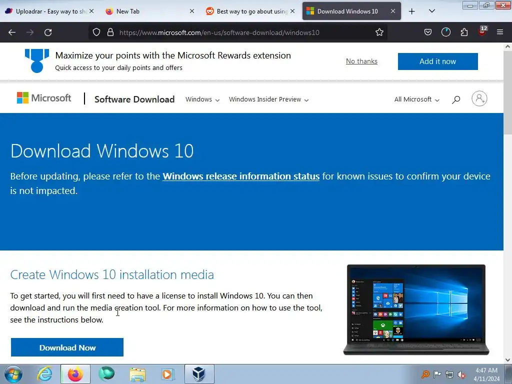
Task: Sign in using the account avatar icon
Action: (479, 98)
